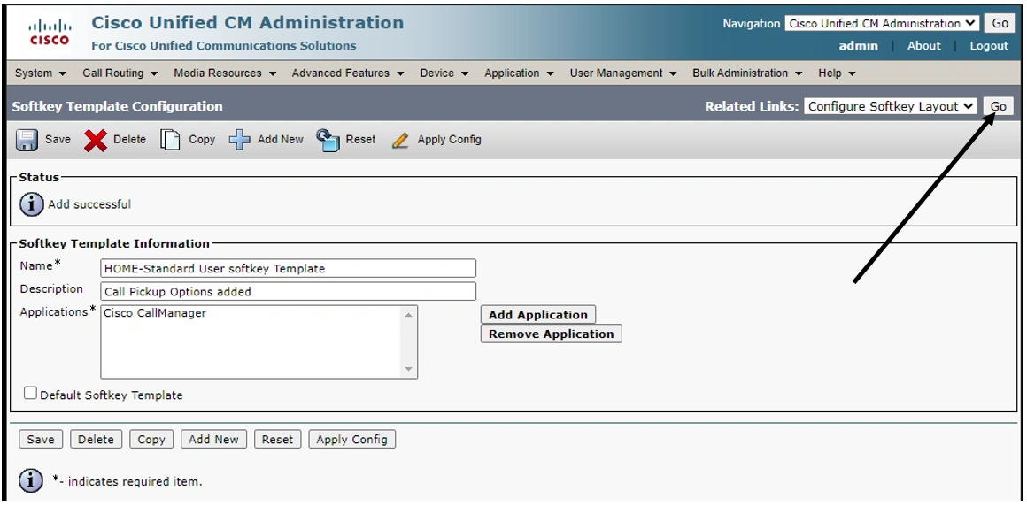1027x514 pixels.
Task: Expand the Device menu
Action: pyautogui.click(x=444, y=73)
